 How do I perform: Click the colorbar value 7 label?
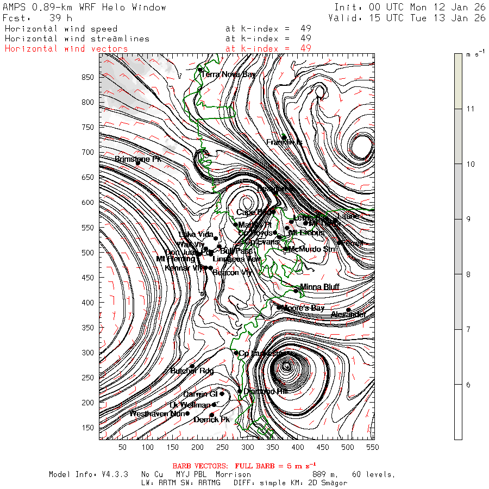pyautogui.click(x=468, y=329)
